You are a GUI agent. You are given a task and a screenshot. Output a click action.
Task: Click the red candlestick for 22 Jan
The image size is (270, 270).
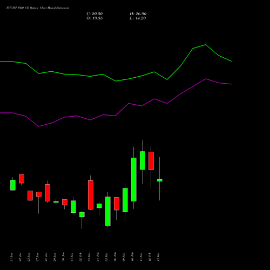click(x=22, y=179)
